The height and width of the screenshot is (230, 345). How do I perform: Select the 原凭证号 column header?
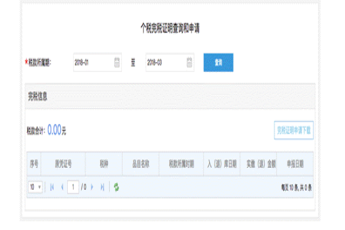click(x=63, y=164)
